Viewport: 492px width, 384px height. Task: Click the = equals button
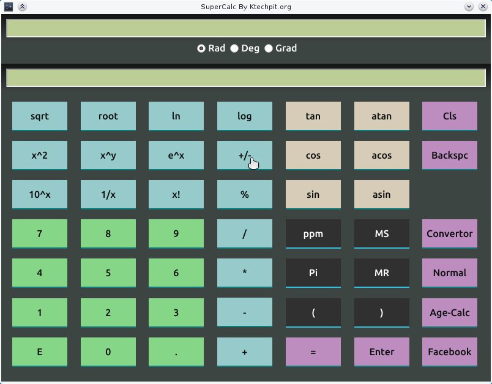point(313,352)
